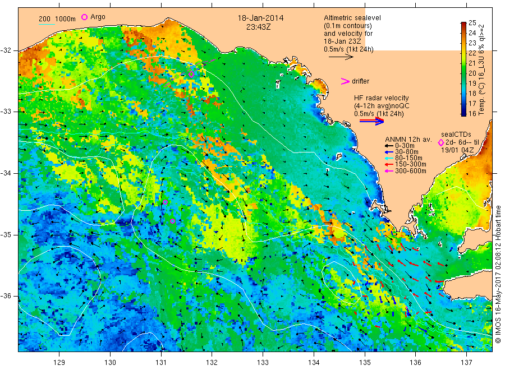Viewport: 505px width, 370px height.
Task: Click the 'ANMN 12h av.' heading
Action: coord(408,140)
